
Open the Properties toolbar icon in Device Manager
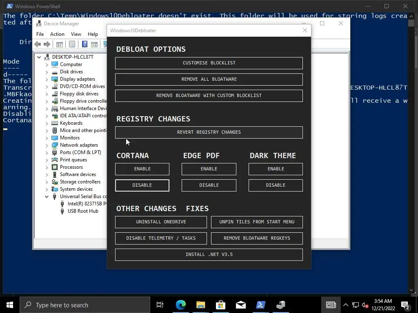72,44
